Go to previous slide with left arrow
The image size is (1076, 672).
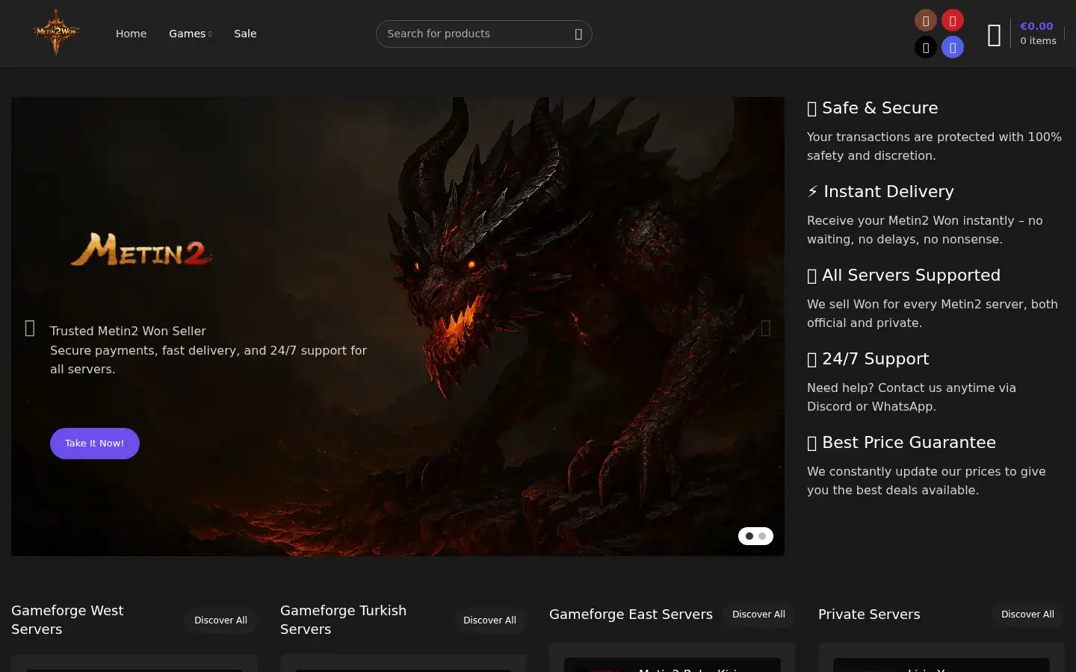pyautogui.click(x=30, y=328)
